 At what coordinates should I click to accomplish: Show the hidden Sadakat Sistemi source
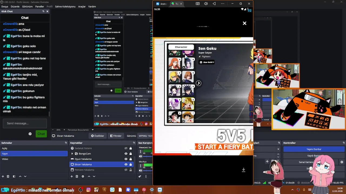coord(126,148)
